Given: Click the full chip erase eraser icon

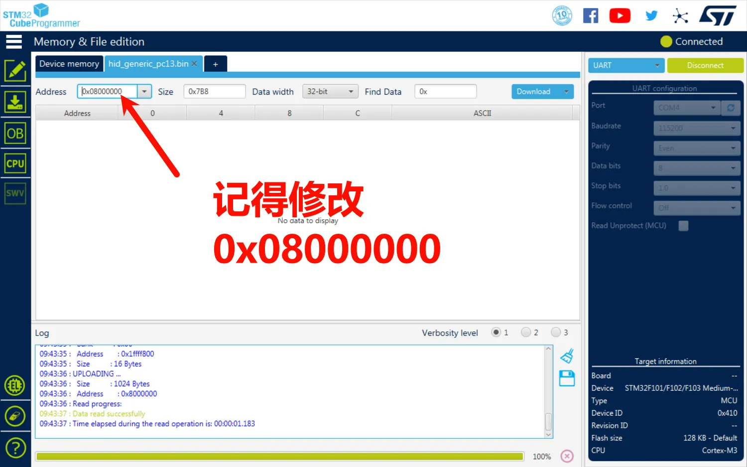Looking at the screenshot, I should click(15, 416).
